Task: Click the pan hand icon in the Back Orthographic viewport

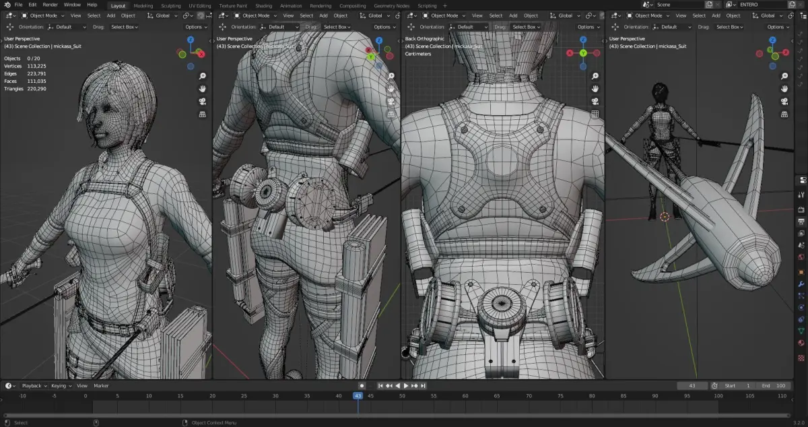Action: 595,89
